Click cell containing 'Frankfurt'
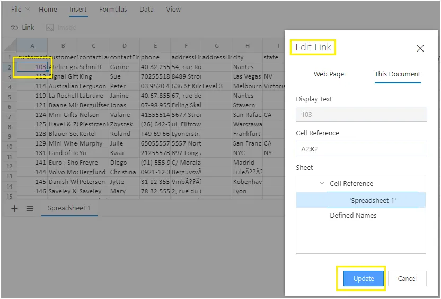Screen dimensions: 441x299 pos(247,134)
